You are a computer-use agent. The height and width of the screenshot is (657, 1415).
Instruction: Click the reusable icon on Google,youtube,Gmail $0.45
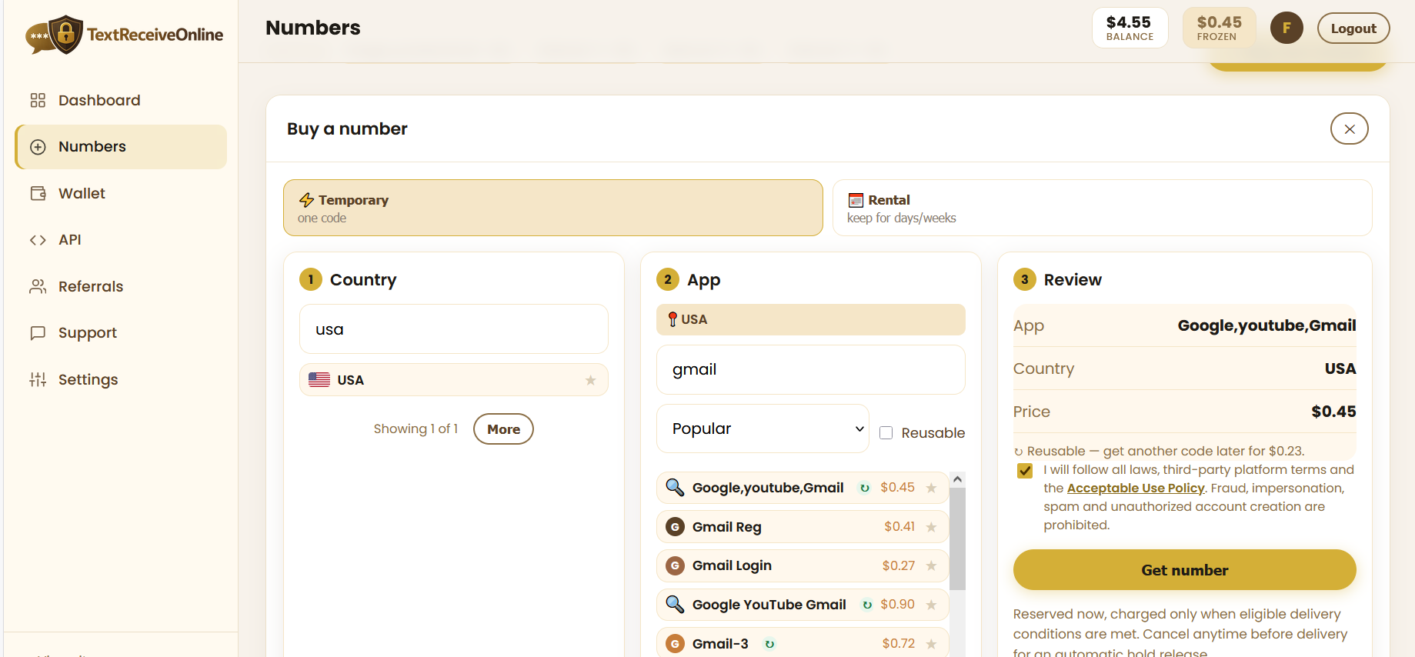coord(865,489)
